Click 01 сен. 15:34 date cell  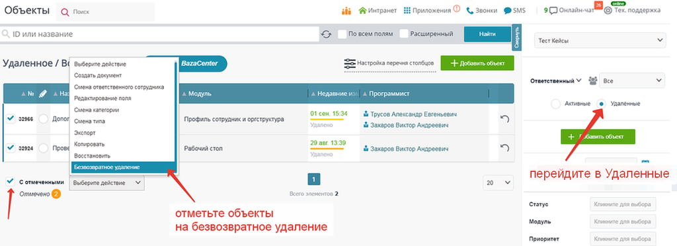[x=329, y=114]
